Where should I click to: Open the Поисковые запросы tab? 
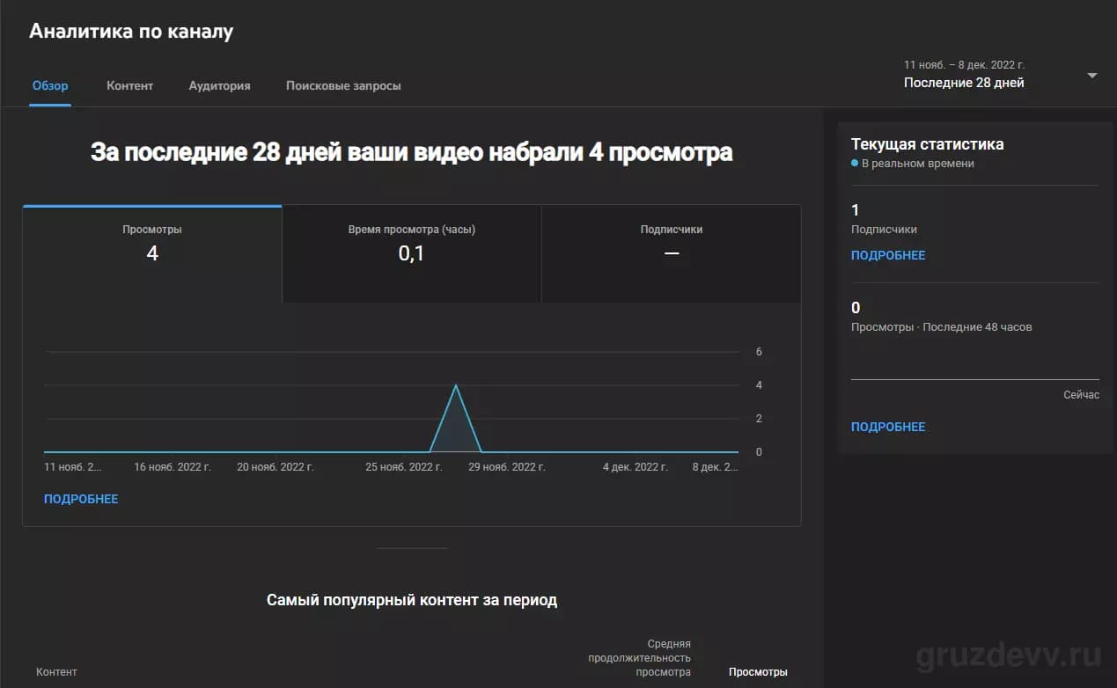343,86
